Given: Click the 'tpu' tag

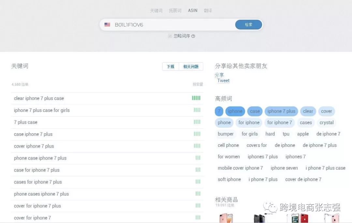Looking at the screenshot, I should pos(286,134).
